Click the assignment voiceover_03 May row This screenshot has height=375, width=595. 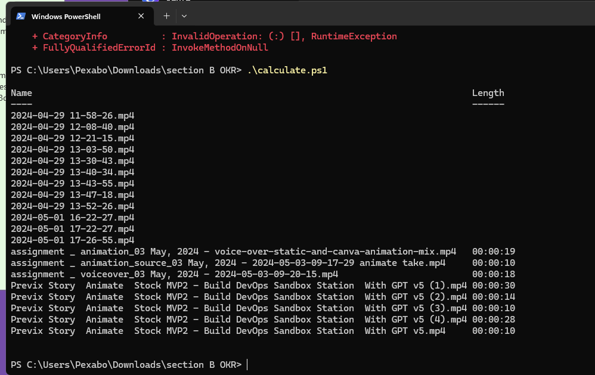[263, 274]
